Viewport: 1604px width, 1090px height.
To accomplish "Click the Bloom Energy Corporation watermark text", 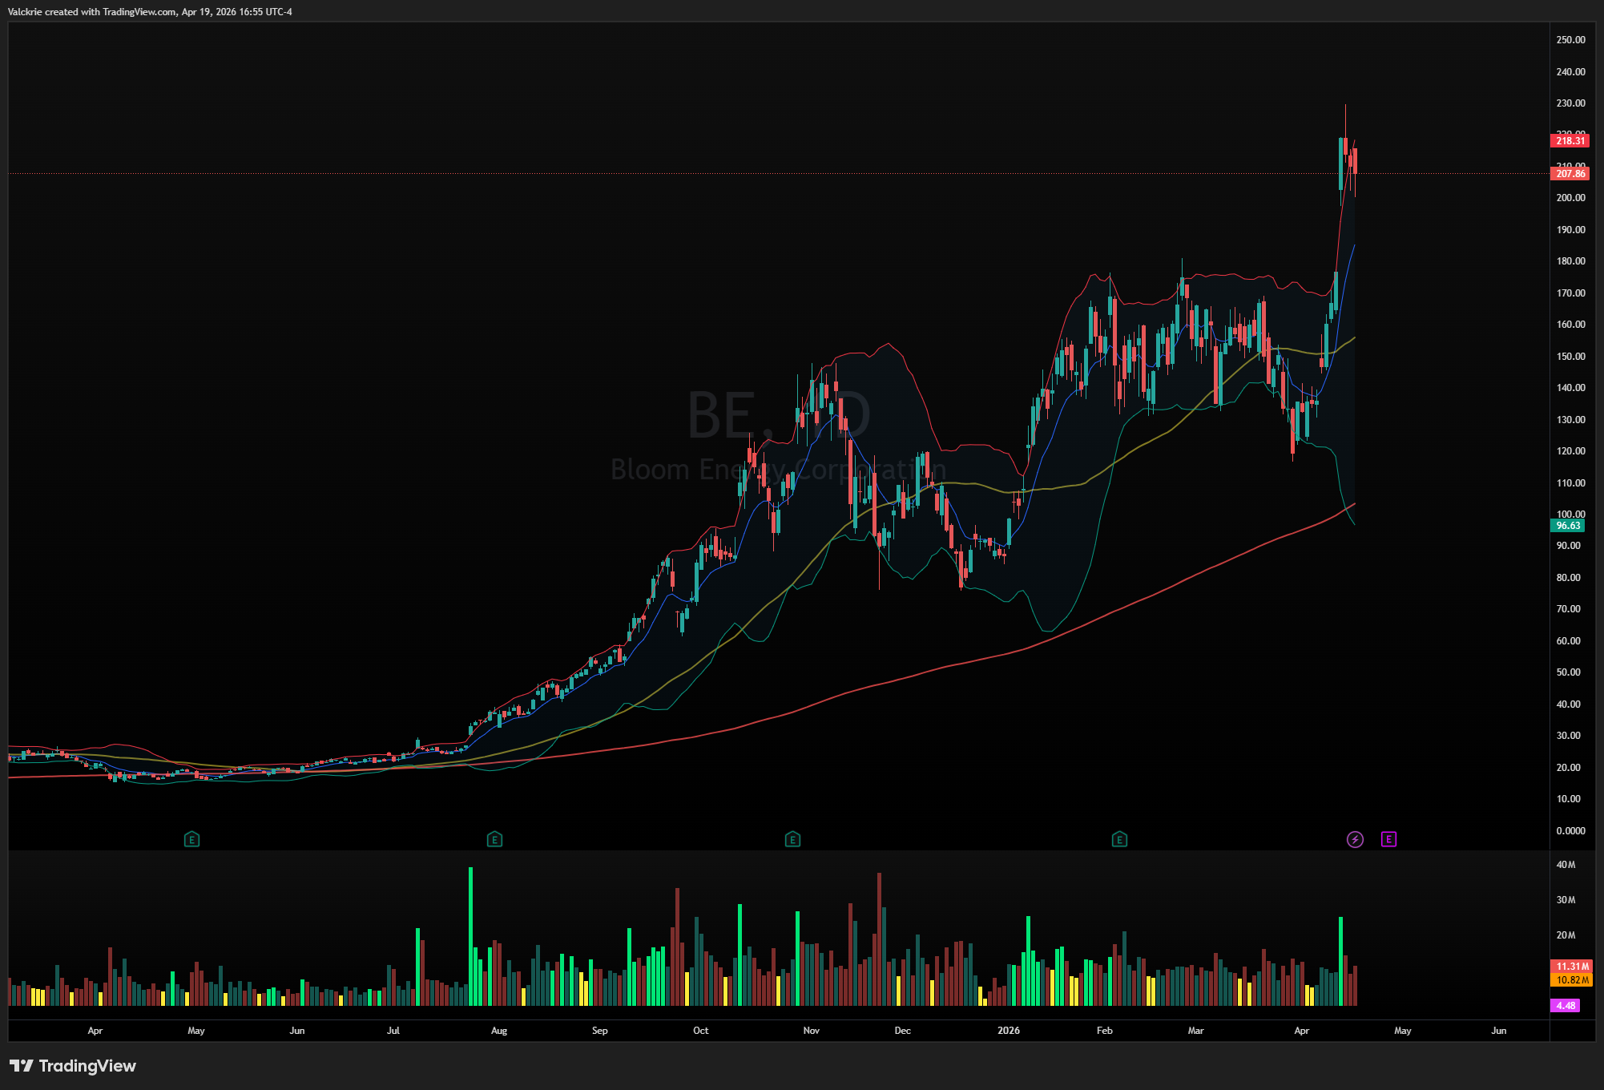I will (x=777, y=469).
